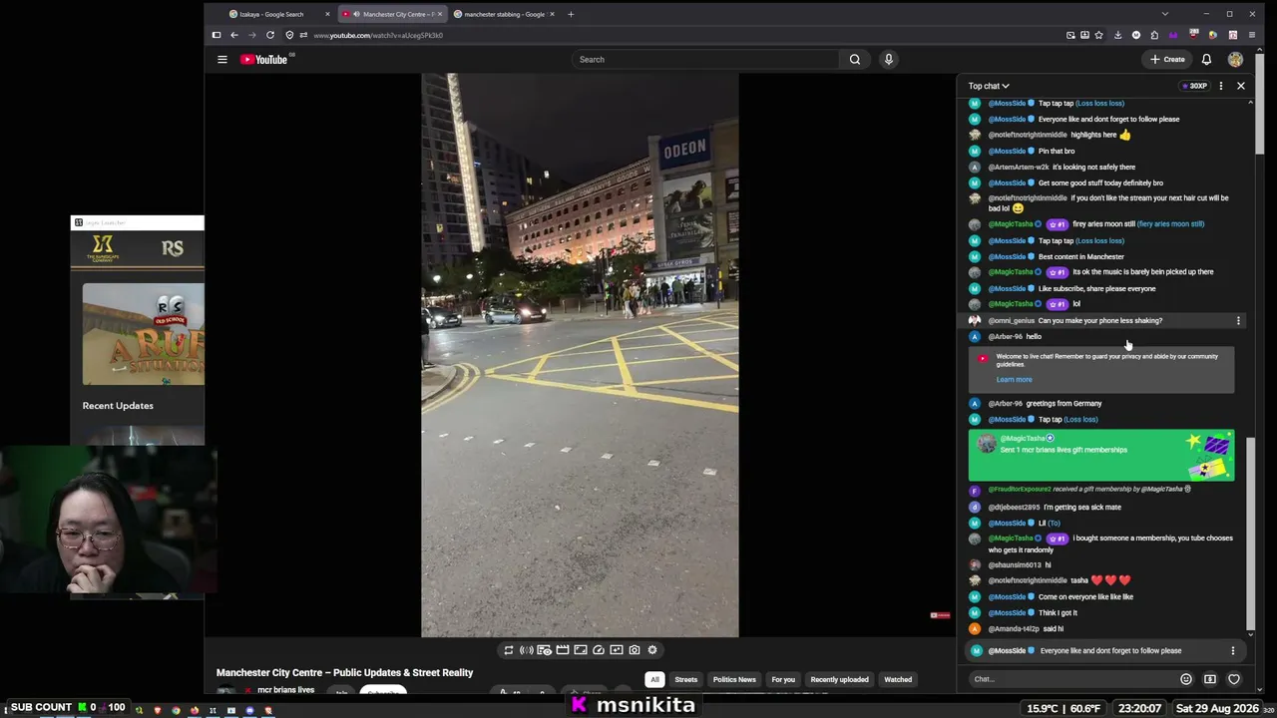Click the 30XP badge in chat header
This screenshot has height=718, width=1277.
(x=1194, y=86)
